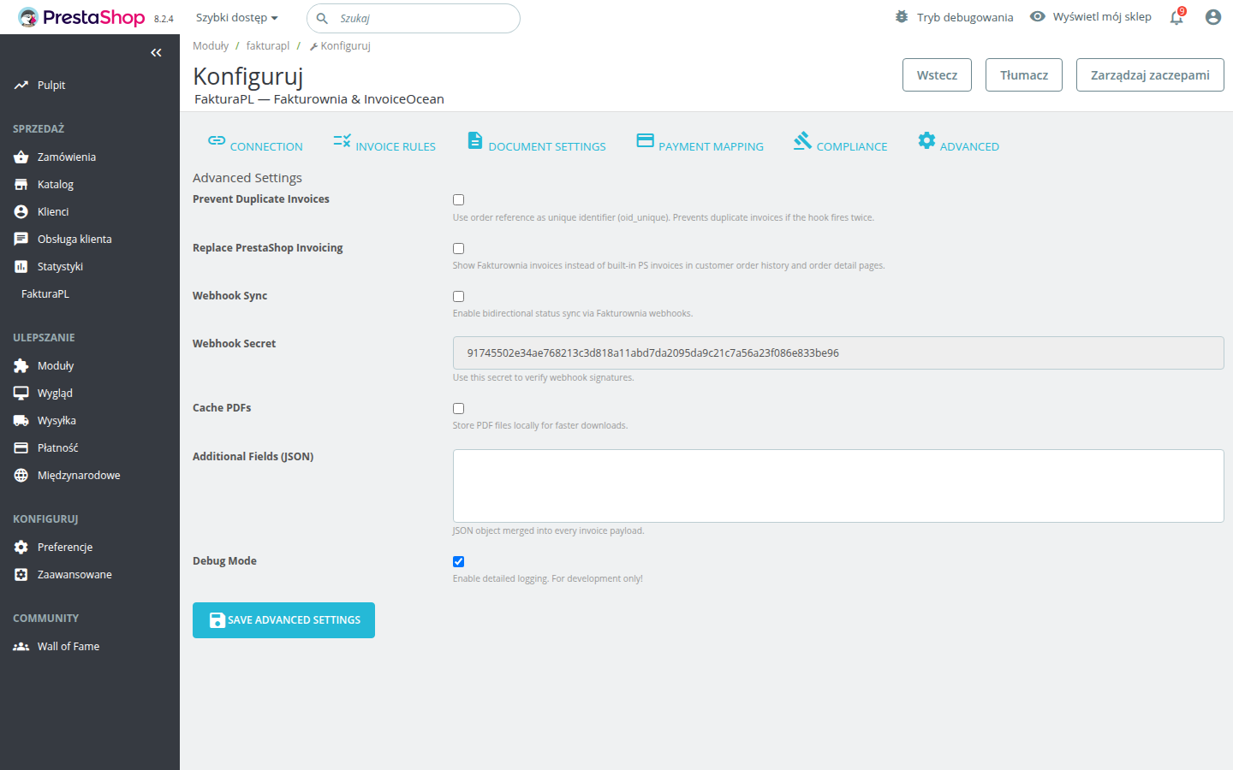Image resolution: width=1233 pixels, height=770 pixels.
Task: Uncheck the Debug Mode checkbox
Action: (x=458, y=562)
